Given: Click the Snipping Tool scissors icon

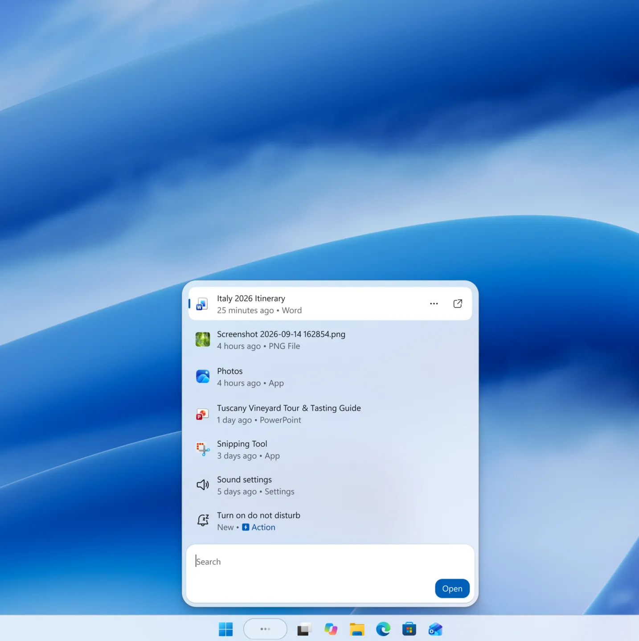Looking at the screenshot, I should [203, 449].
